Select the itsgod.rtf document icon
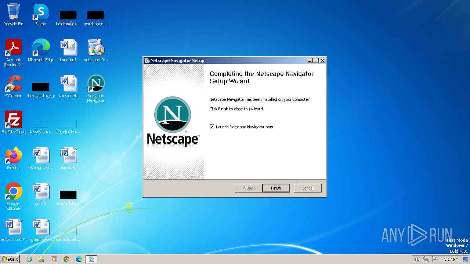Image resolution: width=470 pixels, height=264 pixels. [x=68, y=51]
